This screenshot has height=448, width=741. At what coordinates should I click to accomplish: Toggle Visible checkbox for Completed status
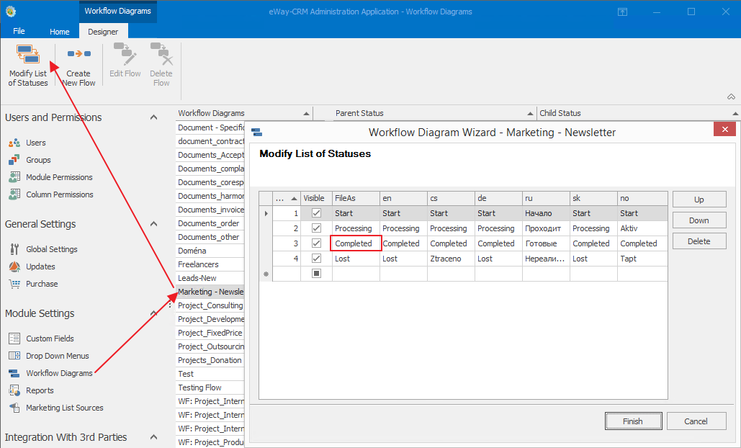317,243
